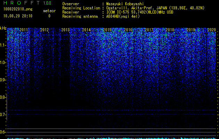Click the 1.0 kHz frequency axis label
The image size is (219, 139).
pyautogui.click(x=3, y=63)
